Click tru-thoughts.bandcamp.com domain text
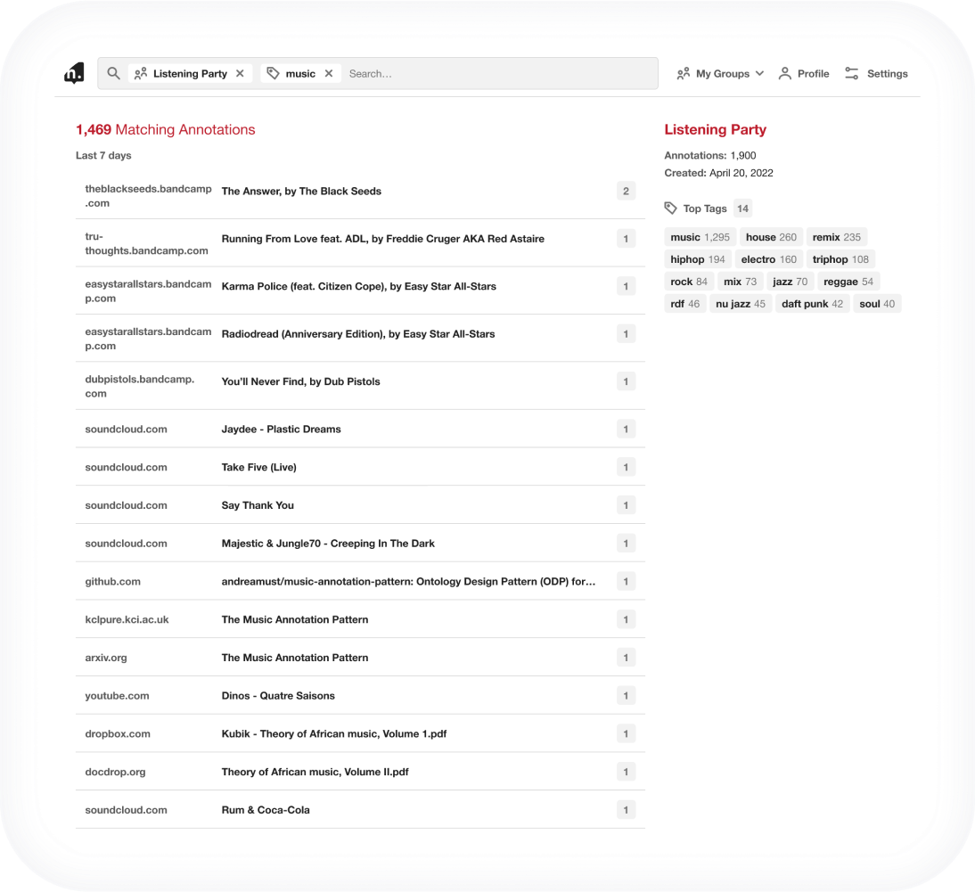 [147, 243]
